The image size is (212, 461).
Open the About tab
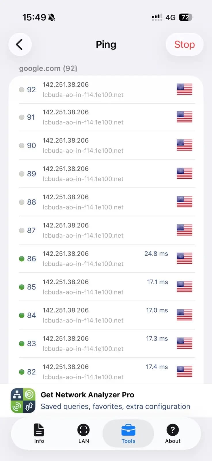point(173,433)
